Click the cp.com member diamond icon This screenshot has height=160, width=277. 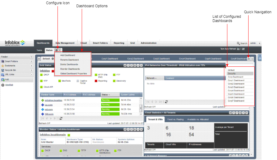click(x=43, y=105)
